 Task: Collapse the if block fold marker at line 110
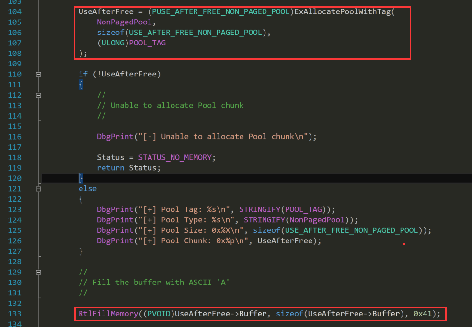tap(38, 74)
